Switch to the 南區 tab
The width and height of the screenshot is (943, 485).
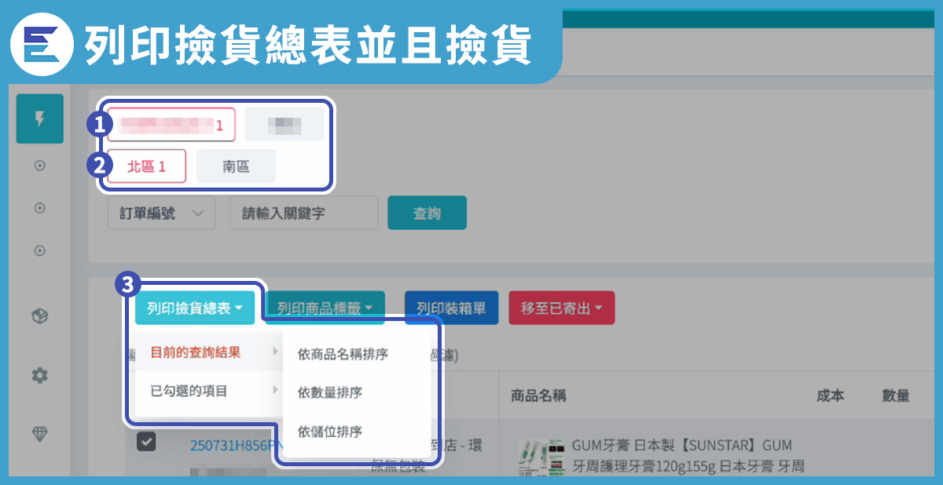pos(236,166)
